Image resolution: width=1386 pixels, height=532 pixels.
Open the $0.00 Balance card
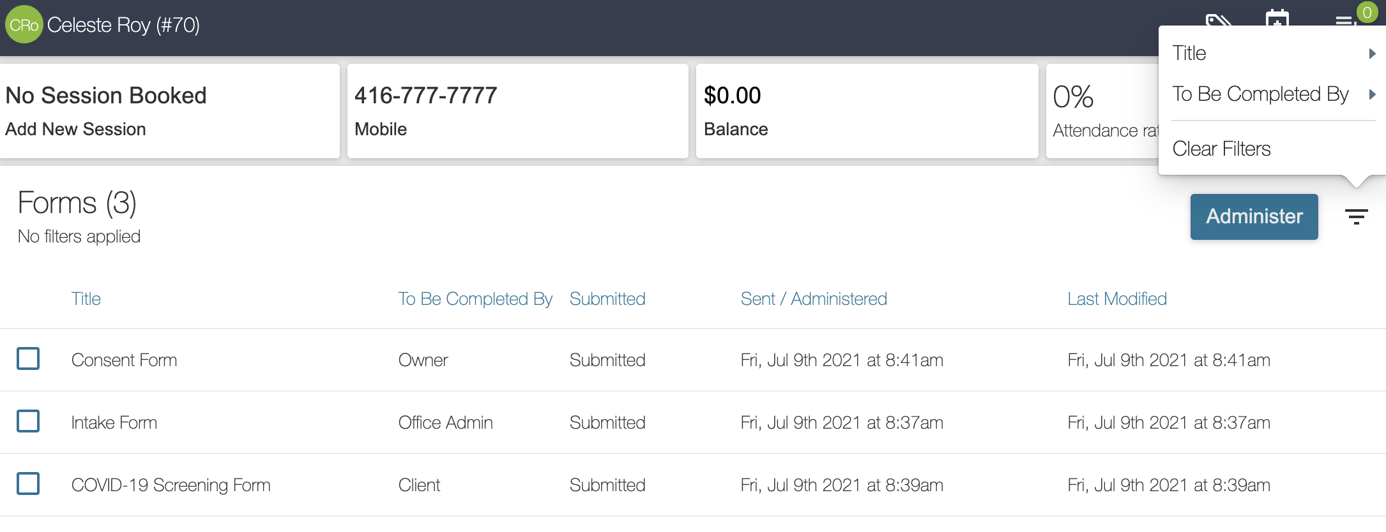pyautogui.click(x=867, y=111)
